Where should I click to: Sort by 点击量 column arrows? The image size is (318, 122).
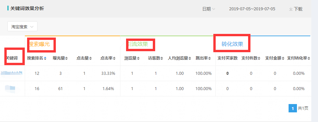(x=91, y=59)
